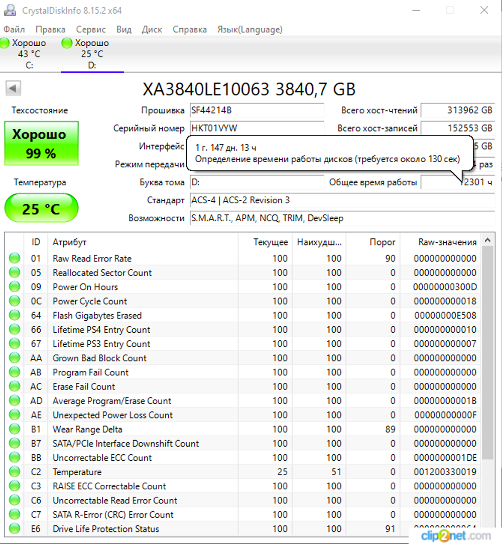
Task: Click the 25 °C temperature indicator
Action: [41, 208]
